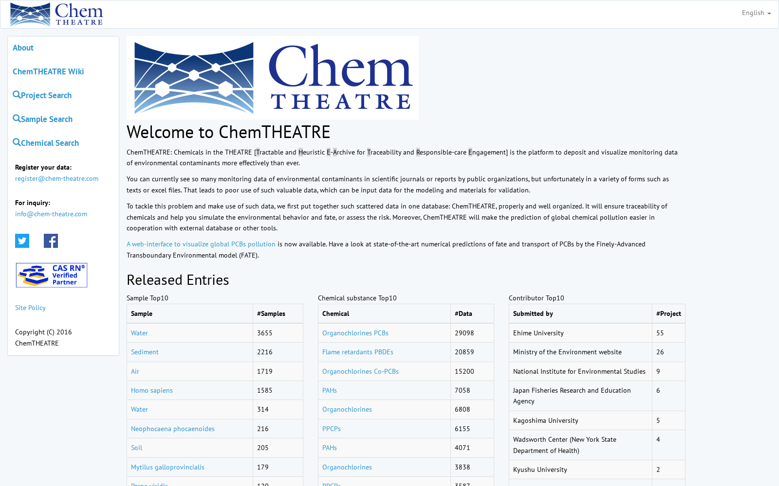Open Project Search
The height and width of the screenshot is (486, 779).
(42, 95)
